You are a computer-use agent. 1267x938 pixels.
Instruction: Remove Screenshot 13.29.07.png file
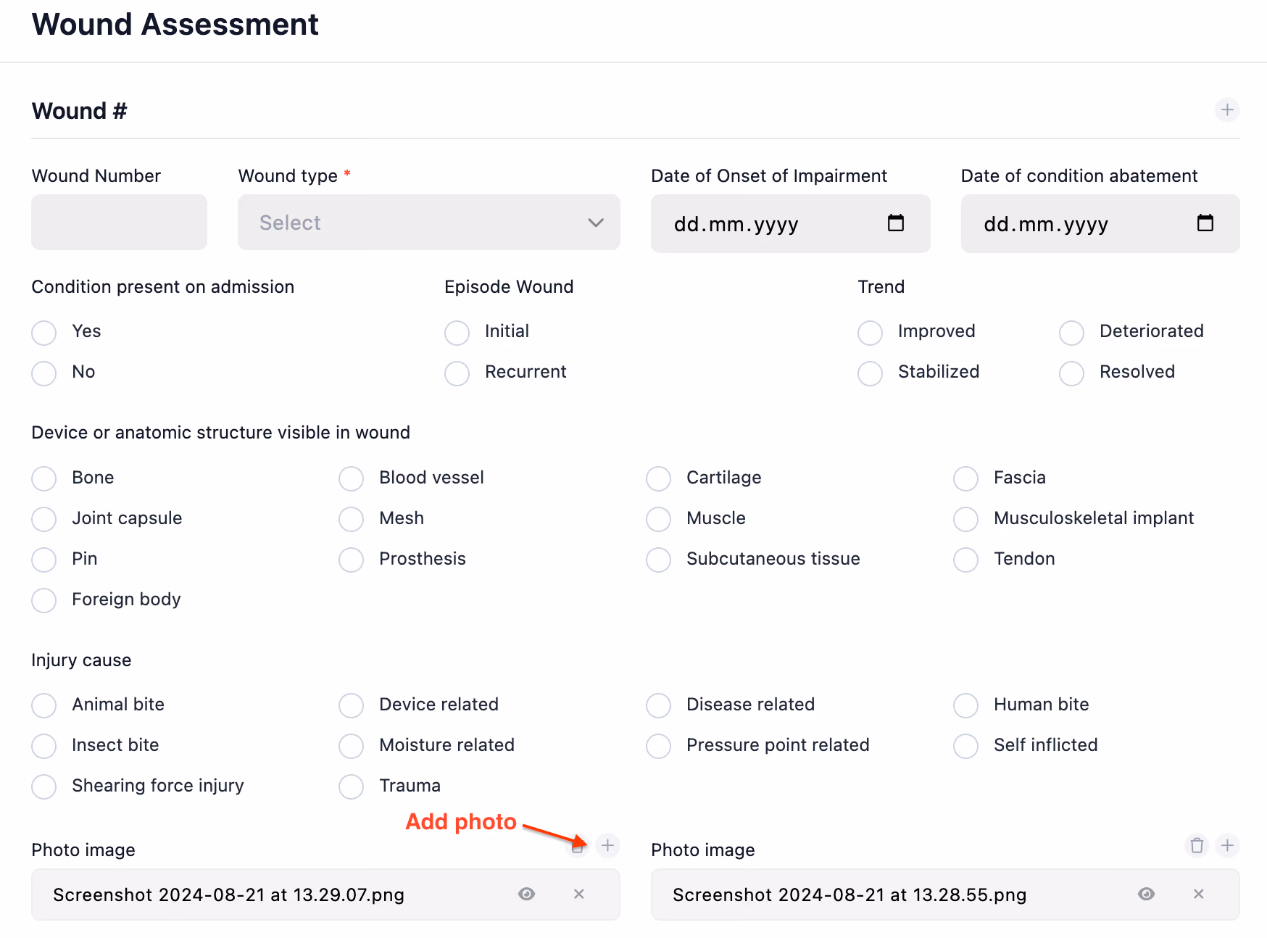(578, 894)
